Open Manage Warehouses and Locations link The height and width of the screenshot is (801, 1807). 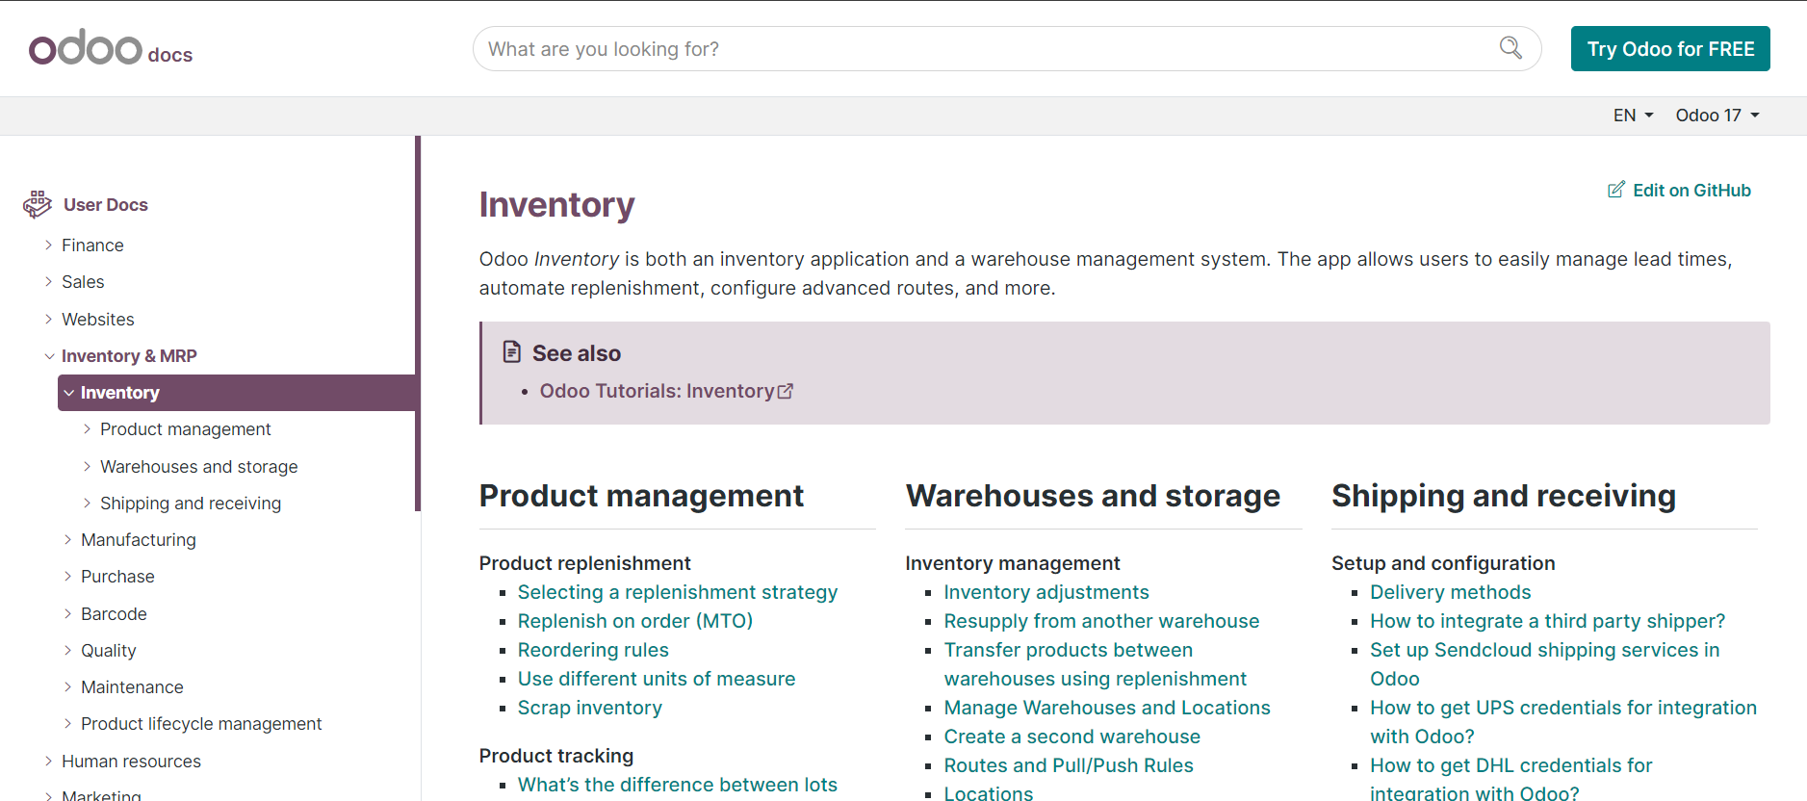click(1107, 708)
